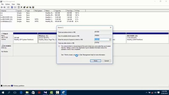Select the 260 MB EFI System Partition block

pyautogui.click(x=25, y=38)
